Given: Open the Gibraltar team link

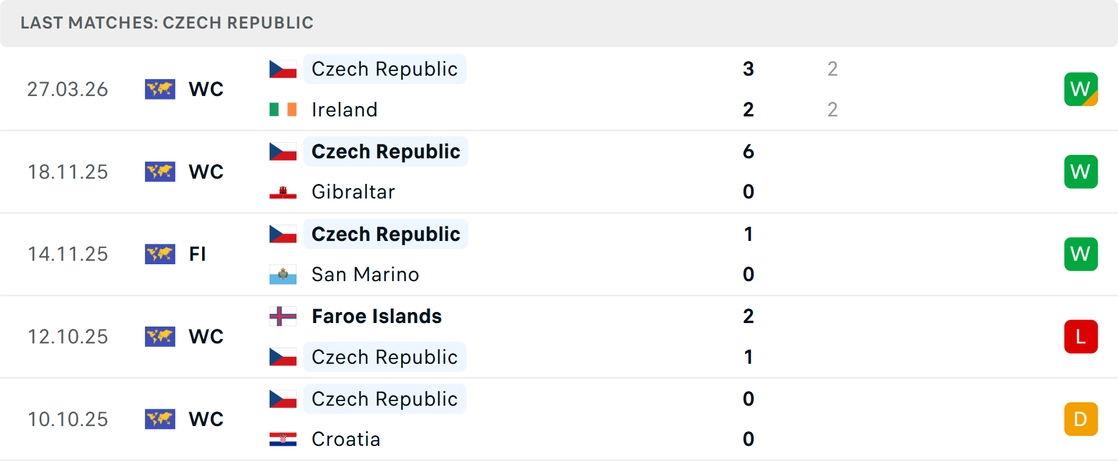Looking at the screenshot, I should point(353,192).
